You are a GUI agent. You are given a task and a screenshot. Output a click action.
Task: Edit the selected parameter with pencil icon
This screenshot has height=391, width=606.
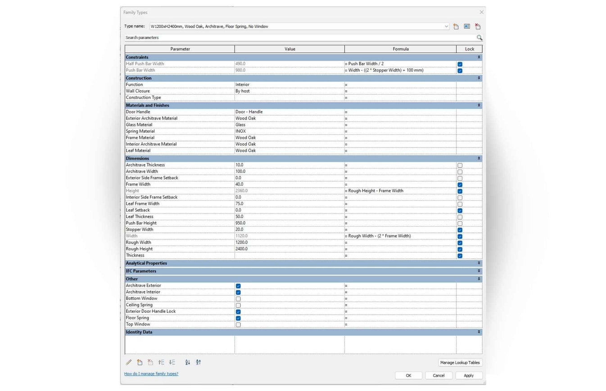coord(129,362)
